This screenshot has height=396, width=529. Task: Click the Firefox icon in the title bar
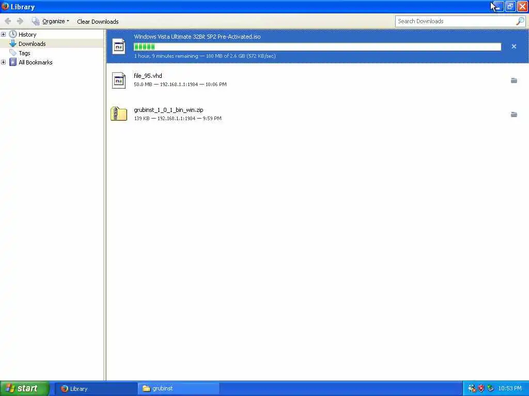[x=5, y=6]
